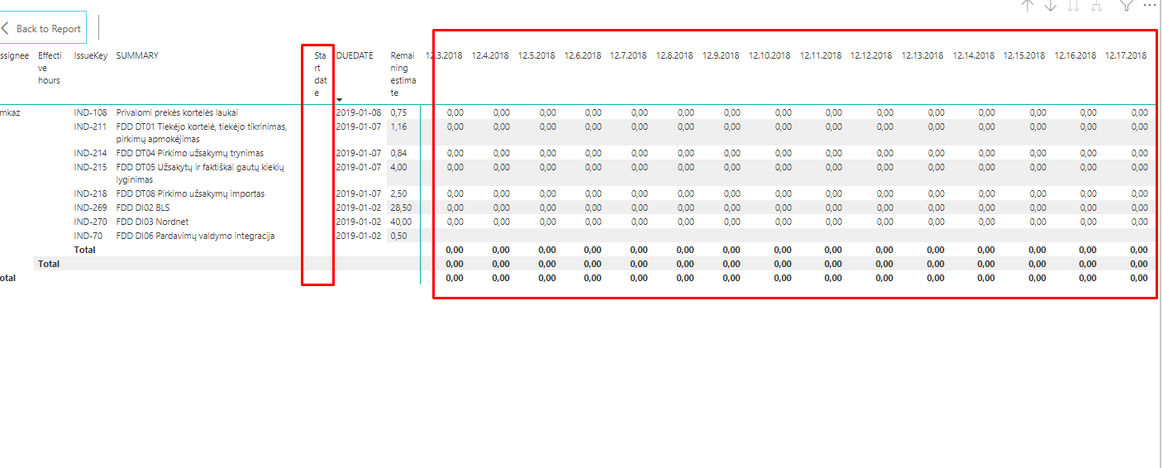Select the 12.15.2018 column header
Screen dimensions: 1163x468
tap(1025, 55)
